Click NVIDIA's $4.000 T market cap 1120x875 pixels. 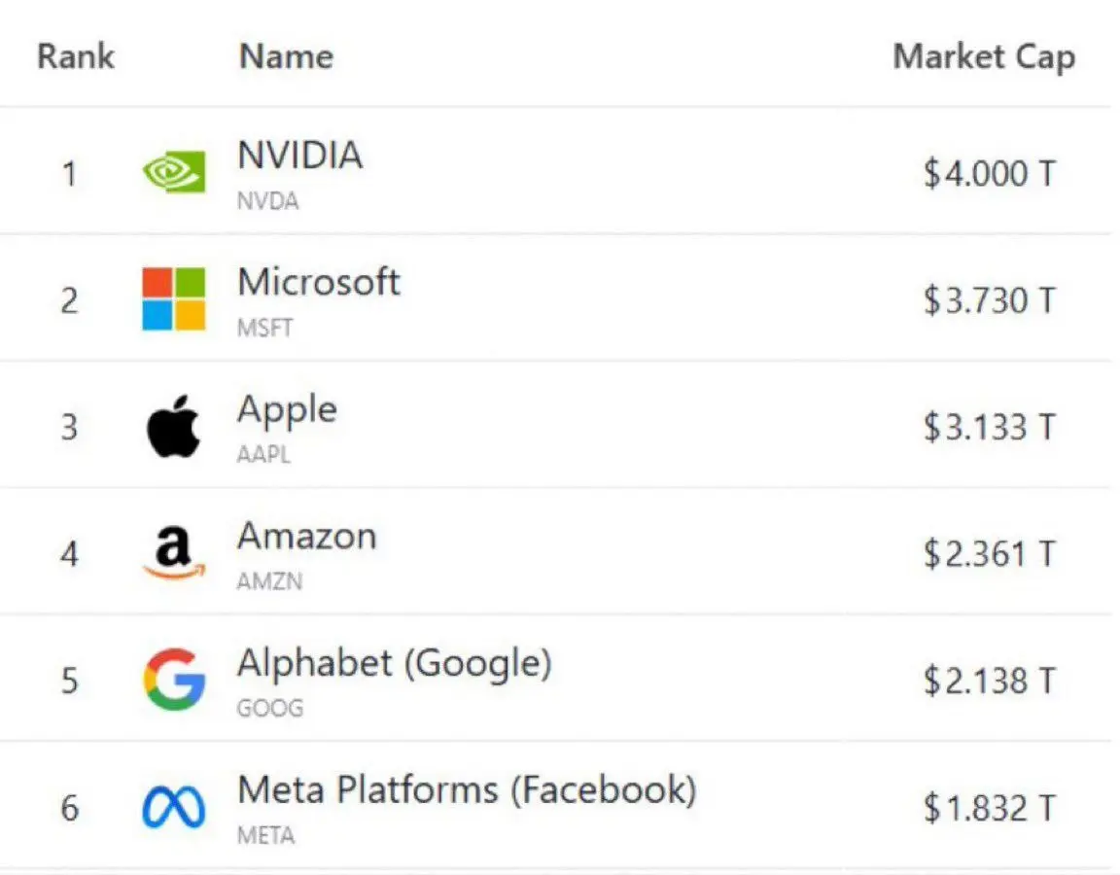tap(990, 174)
